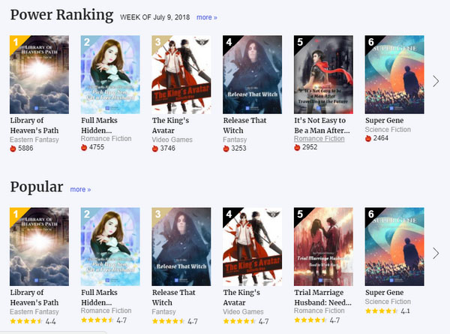Click the next arrow in Power Ranking

tap(436, 81)
